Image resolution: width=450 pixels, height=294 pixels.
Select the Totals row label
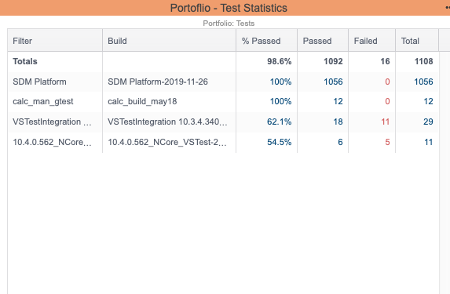click(25, 61)
